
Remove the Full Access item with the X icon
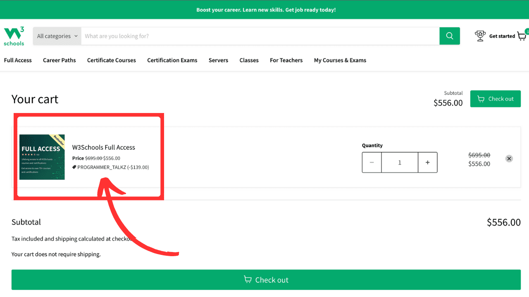click(509, 158)
